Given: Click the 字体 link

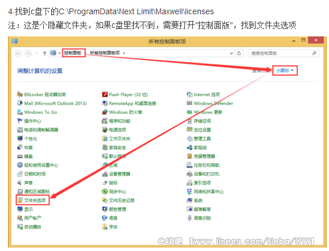Looking at the screenshot, I should click(113, 227).
